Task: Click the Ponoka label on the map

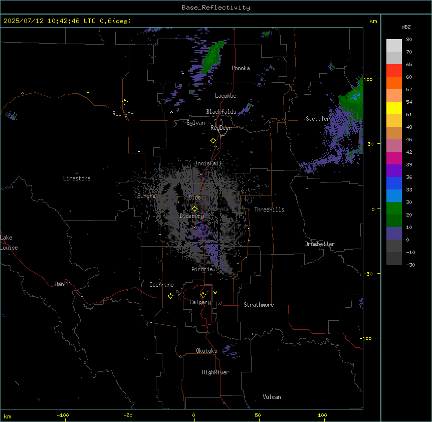Action: pos(241,68)
